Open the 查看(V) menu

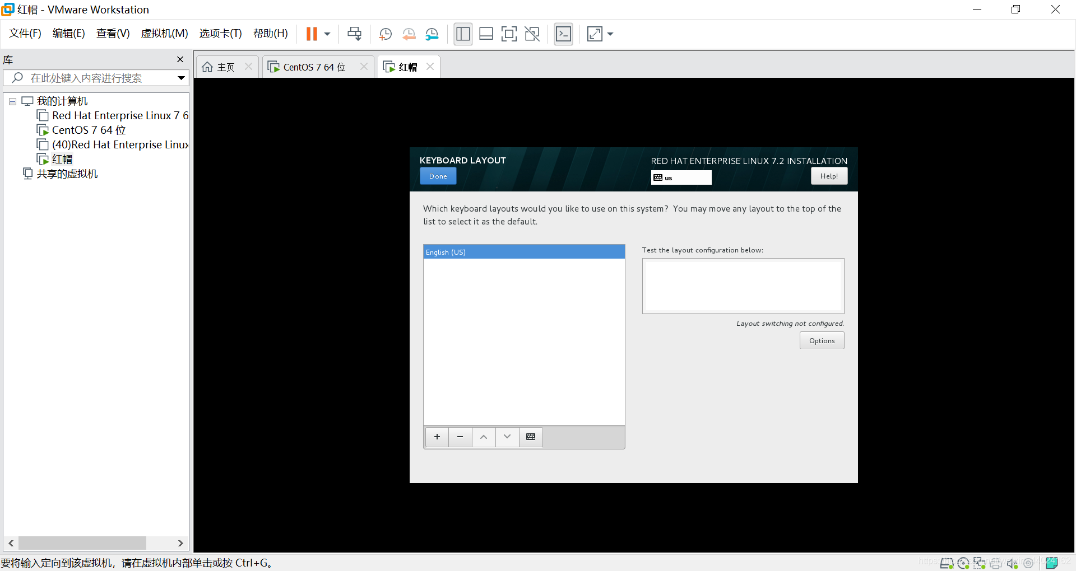pyautogui.click(x=113, y=34)
